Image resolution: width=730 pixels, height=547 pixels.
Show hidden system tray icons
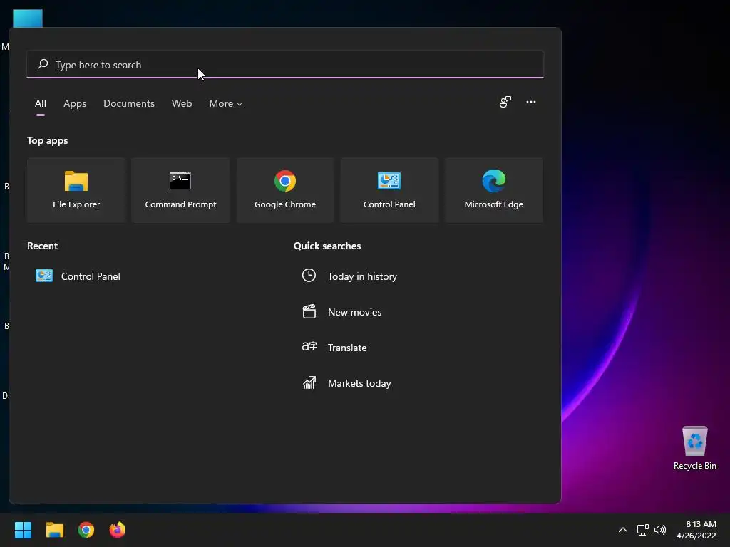click(x=622, y=530)
